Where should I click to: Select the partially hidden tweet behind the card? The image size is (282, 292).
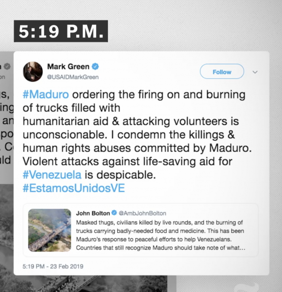7,117
